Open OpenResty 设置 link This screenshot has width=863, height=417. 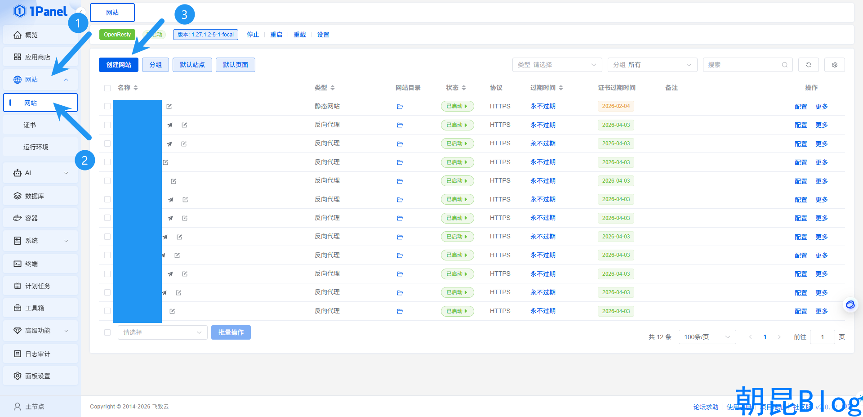click(x=323, y=35)
